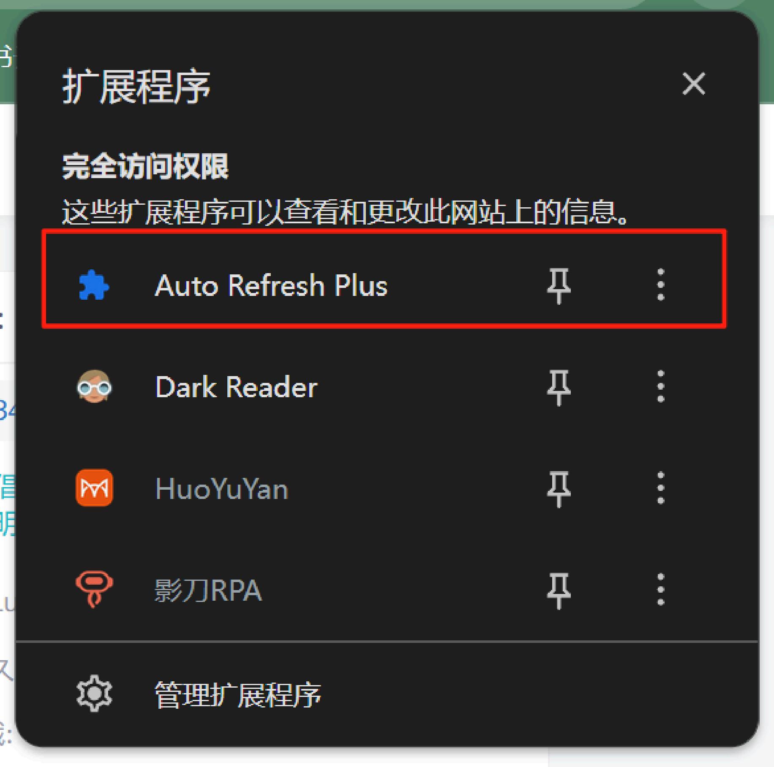
Task: Click the Dark Reader glasses face icon
Action: click(94, 387)
